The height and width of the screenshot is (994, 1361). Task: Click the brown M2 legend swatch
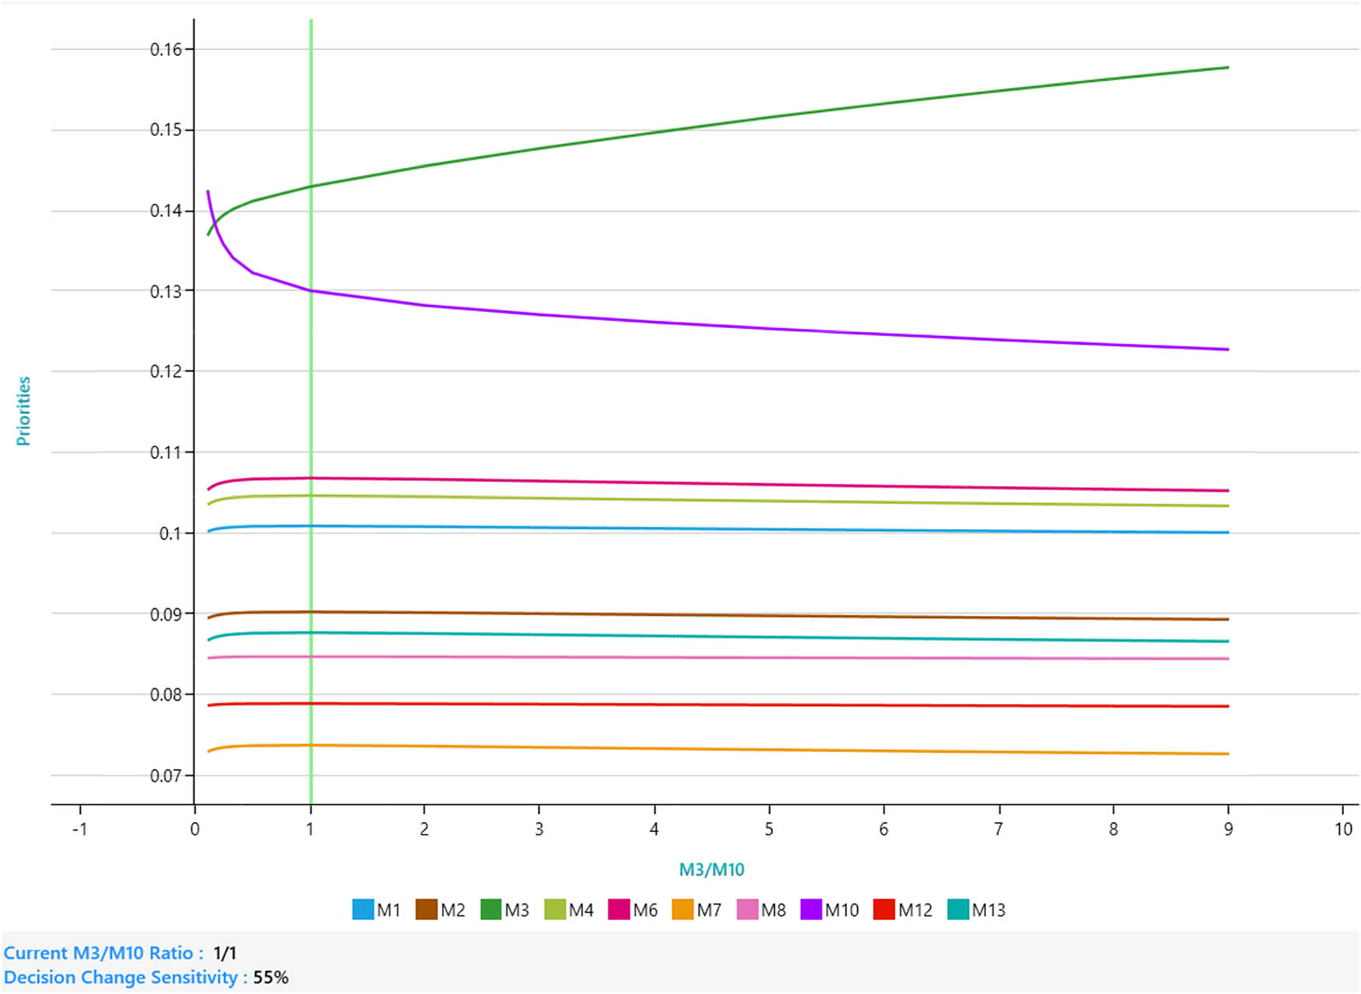[x=426, y=909]
